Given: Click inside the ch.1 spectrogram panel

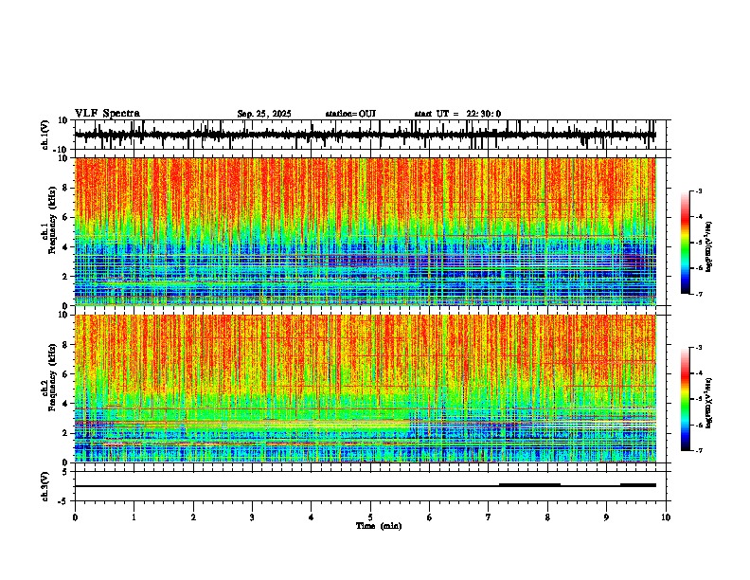Looking at the screenshot, I should click(x=365, y=231).
